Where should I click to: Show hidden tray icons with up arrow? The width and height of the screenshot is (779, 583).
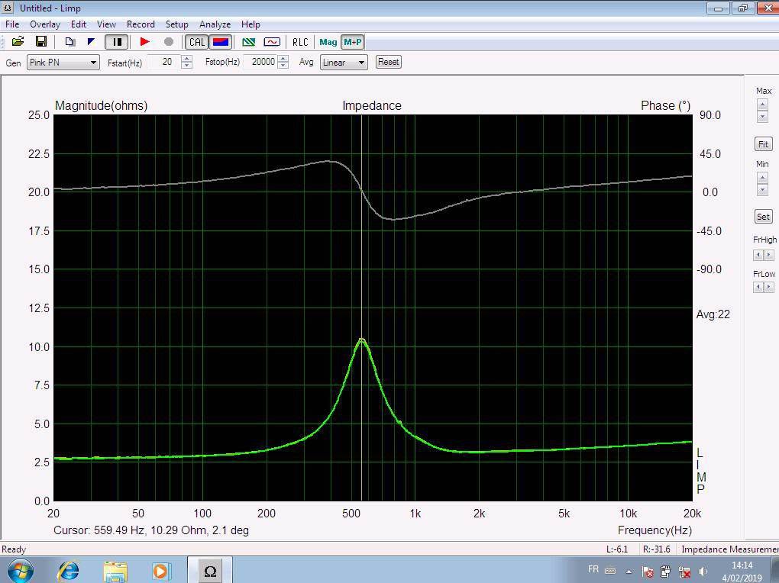629,572
